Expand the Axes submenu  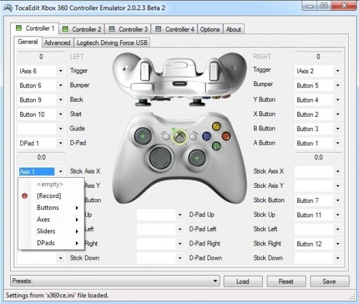(51, 219)
